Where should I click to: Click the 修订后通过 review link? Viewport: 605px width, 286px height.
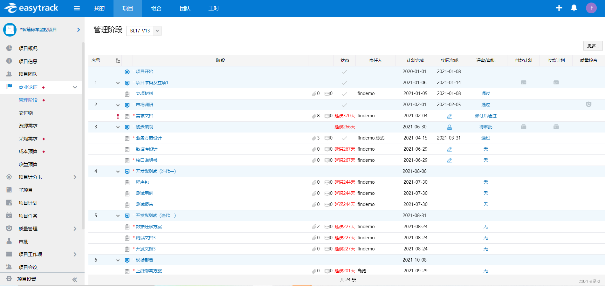point(486,116)
